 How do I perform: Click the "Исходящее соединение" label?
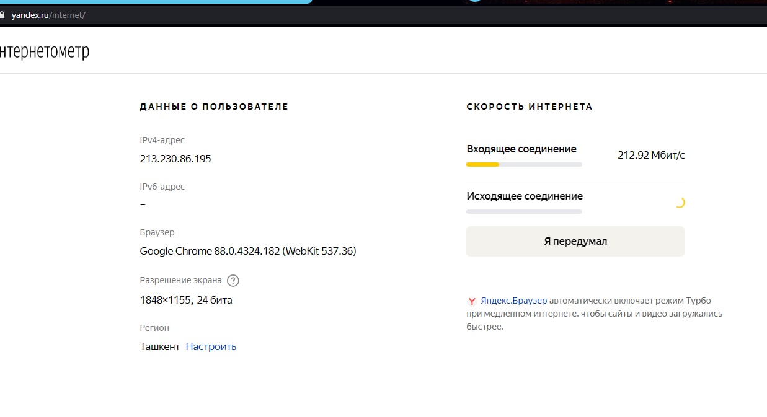coord(525,196)
